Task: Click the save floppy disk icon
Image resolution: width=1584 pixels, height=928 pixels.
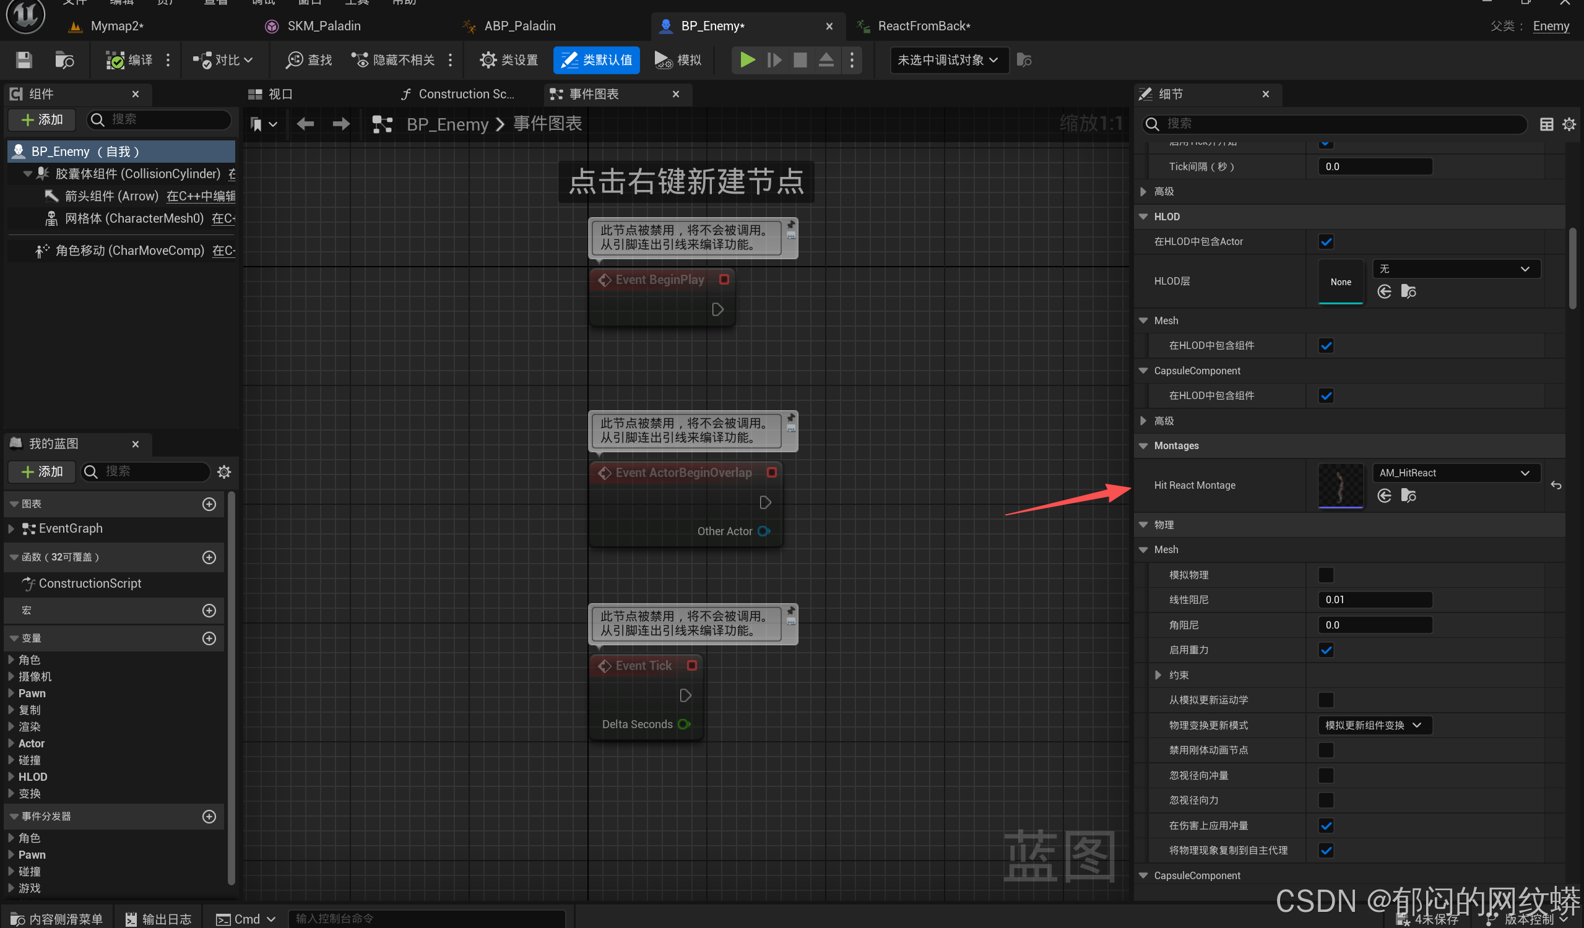Action: pos(24,59)
